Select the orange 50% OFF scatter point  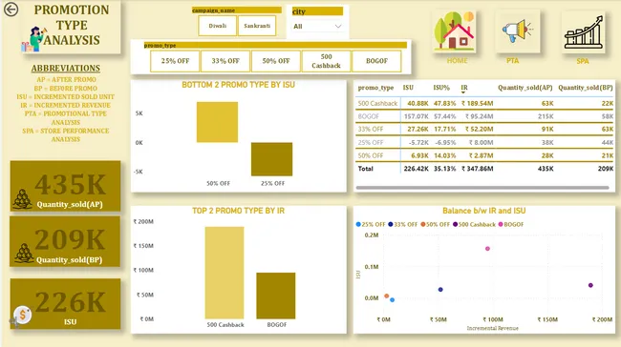coord(387,296)
